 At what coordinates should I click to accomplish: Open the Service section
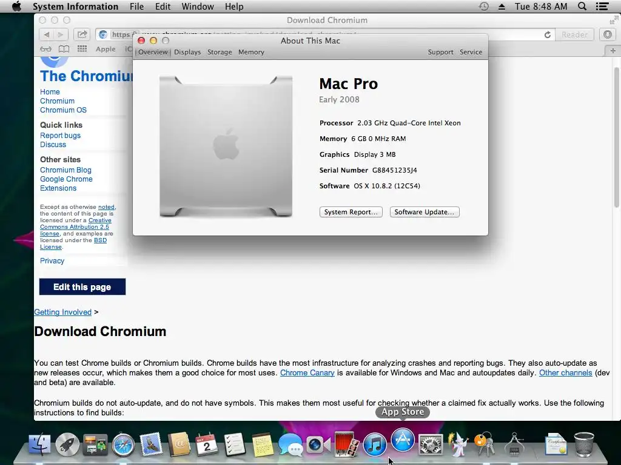click(471, 52)
